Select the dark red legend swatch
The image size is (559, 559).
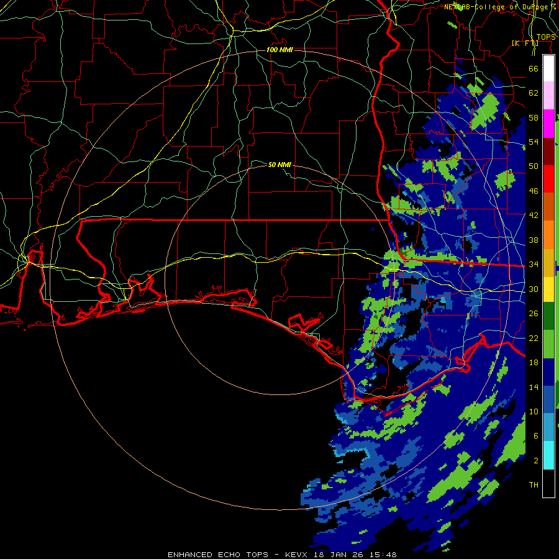548,152
